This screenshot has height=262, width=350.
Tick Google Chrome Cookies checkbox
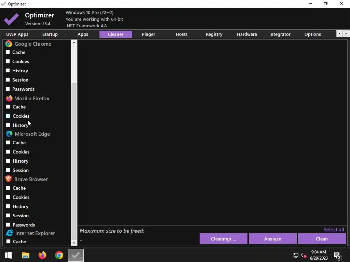point(8,61)
